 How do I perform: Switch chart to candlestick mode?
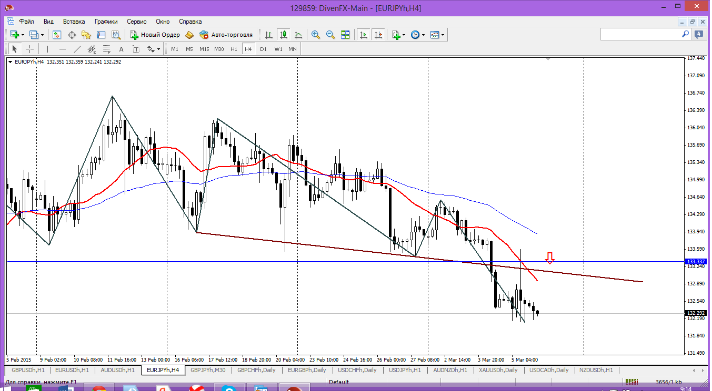pos(284,35)
